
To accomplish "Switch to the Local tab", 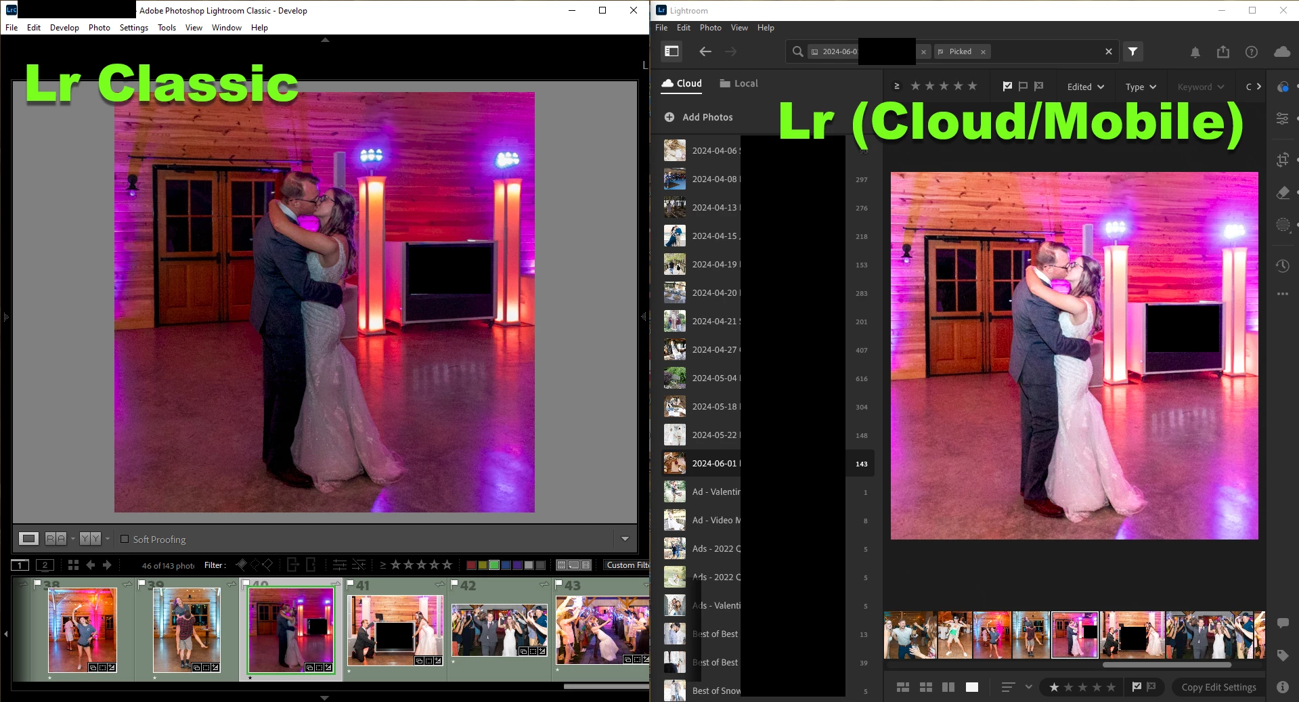I will coord(739,83).
